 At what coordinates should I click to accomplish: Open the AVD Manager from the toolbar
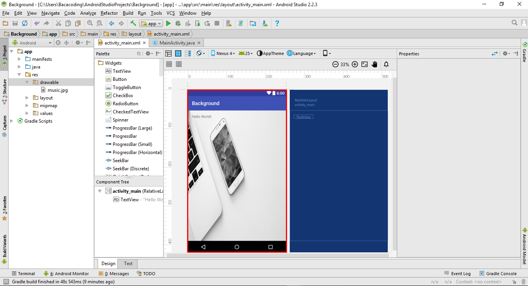(x=229, y=23)
